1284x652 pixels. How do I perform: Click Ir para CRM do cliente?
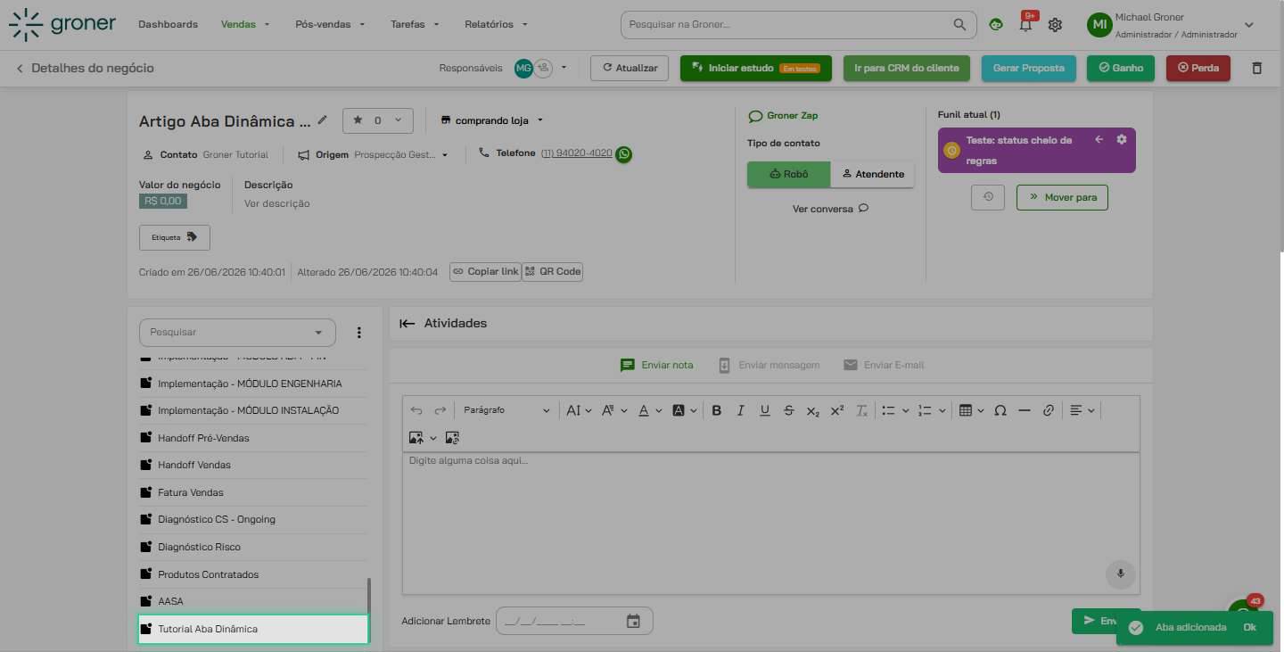(907, 68)
